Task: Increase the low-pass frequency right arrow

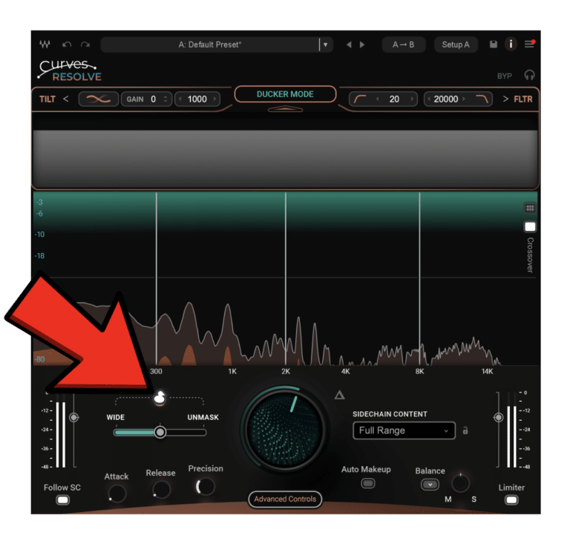Action: pyautogui.click(x=463, y=99)
